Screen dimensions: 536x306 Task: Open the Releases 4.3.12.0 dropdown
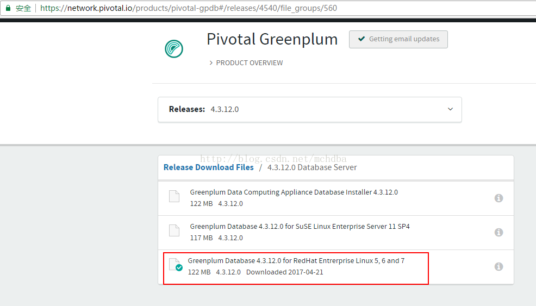coord(310,109)
